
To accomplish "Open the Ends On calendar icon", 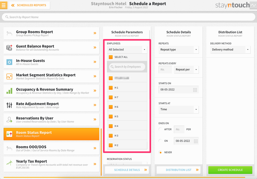I will 196,141.
